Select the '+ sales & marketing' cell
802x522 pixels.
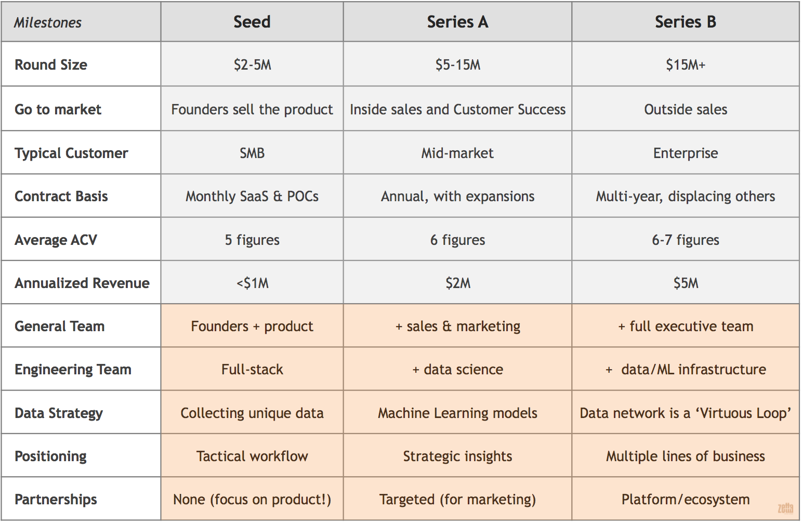[457, 326]
